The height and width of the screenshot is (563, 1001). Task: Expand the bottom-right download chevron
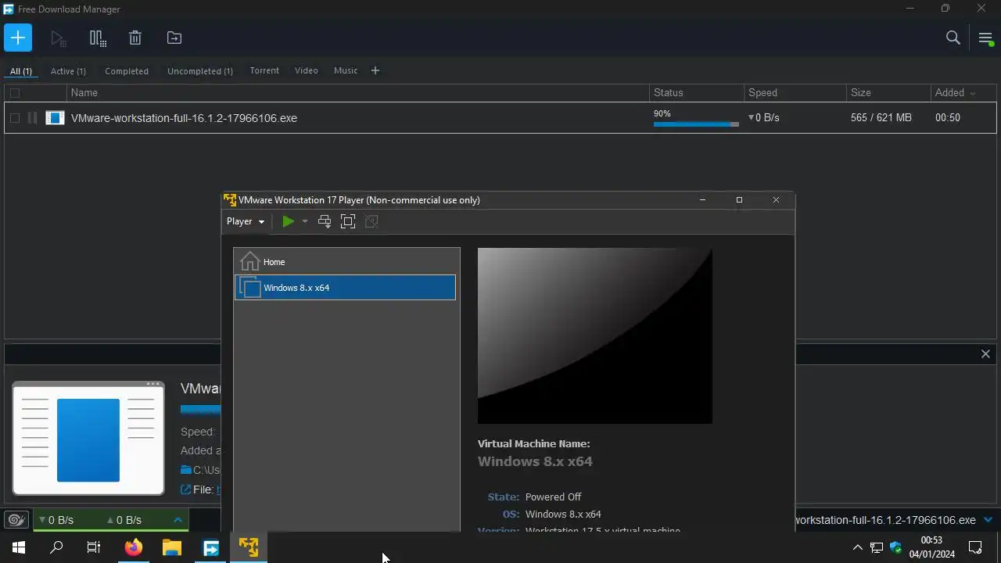pos(988,519)
